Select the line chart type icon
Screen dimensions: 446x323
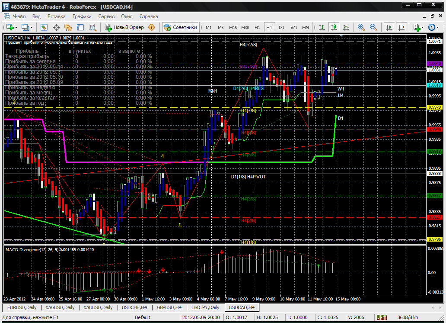pos(346,27)
